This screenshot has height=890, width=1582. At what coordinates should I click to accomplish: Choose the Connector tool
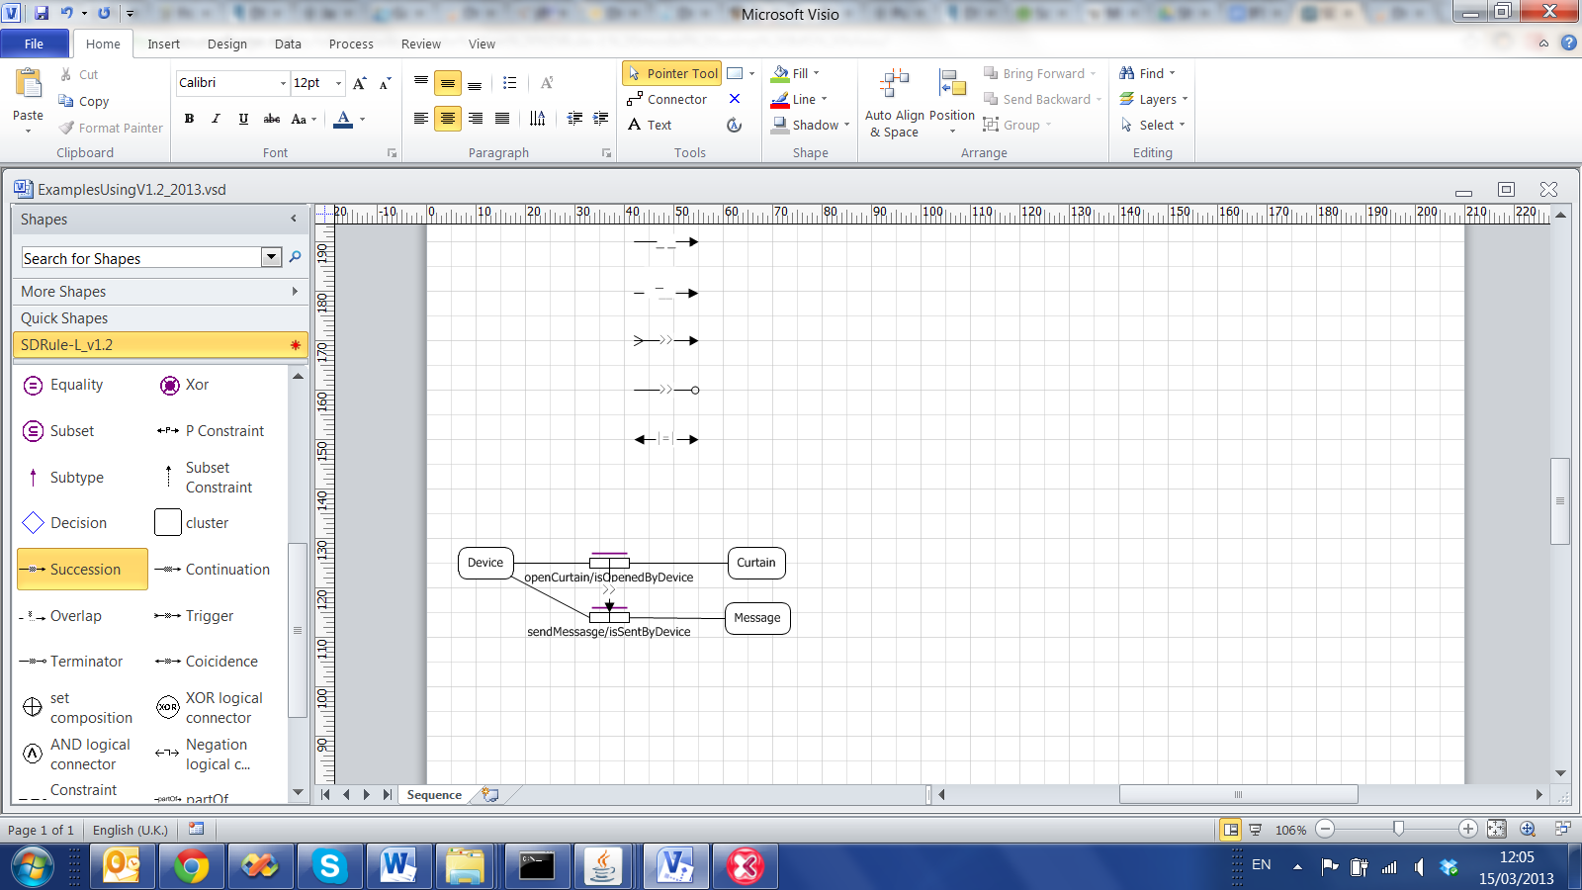[x=667, y=99]
